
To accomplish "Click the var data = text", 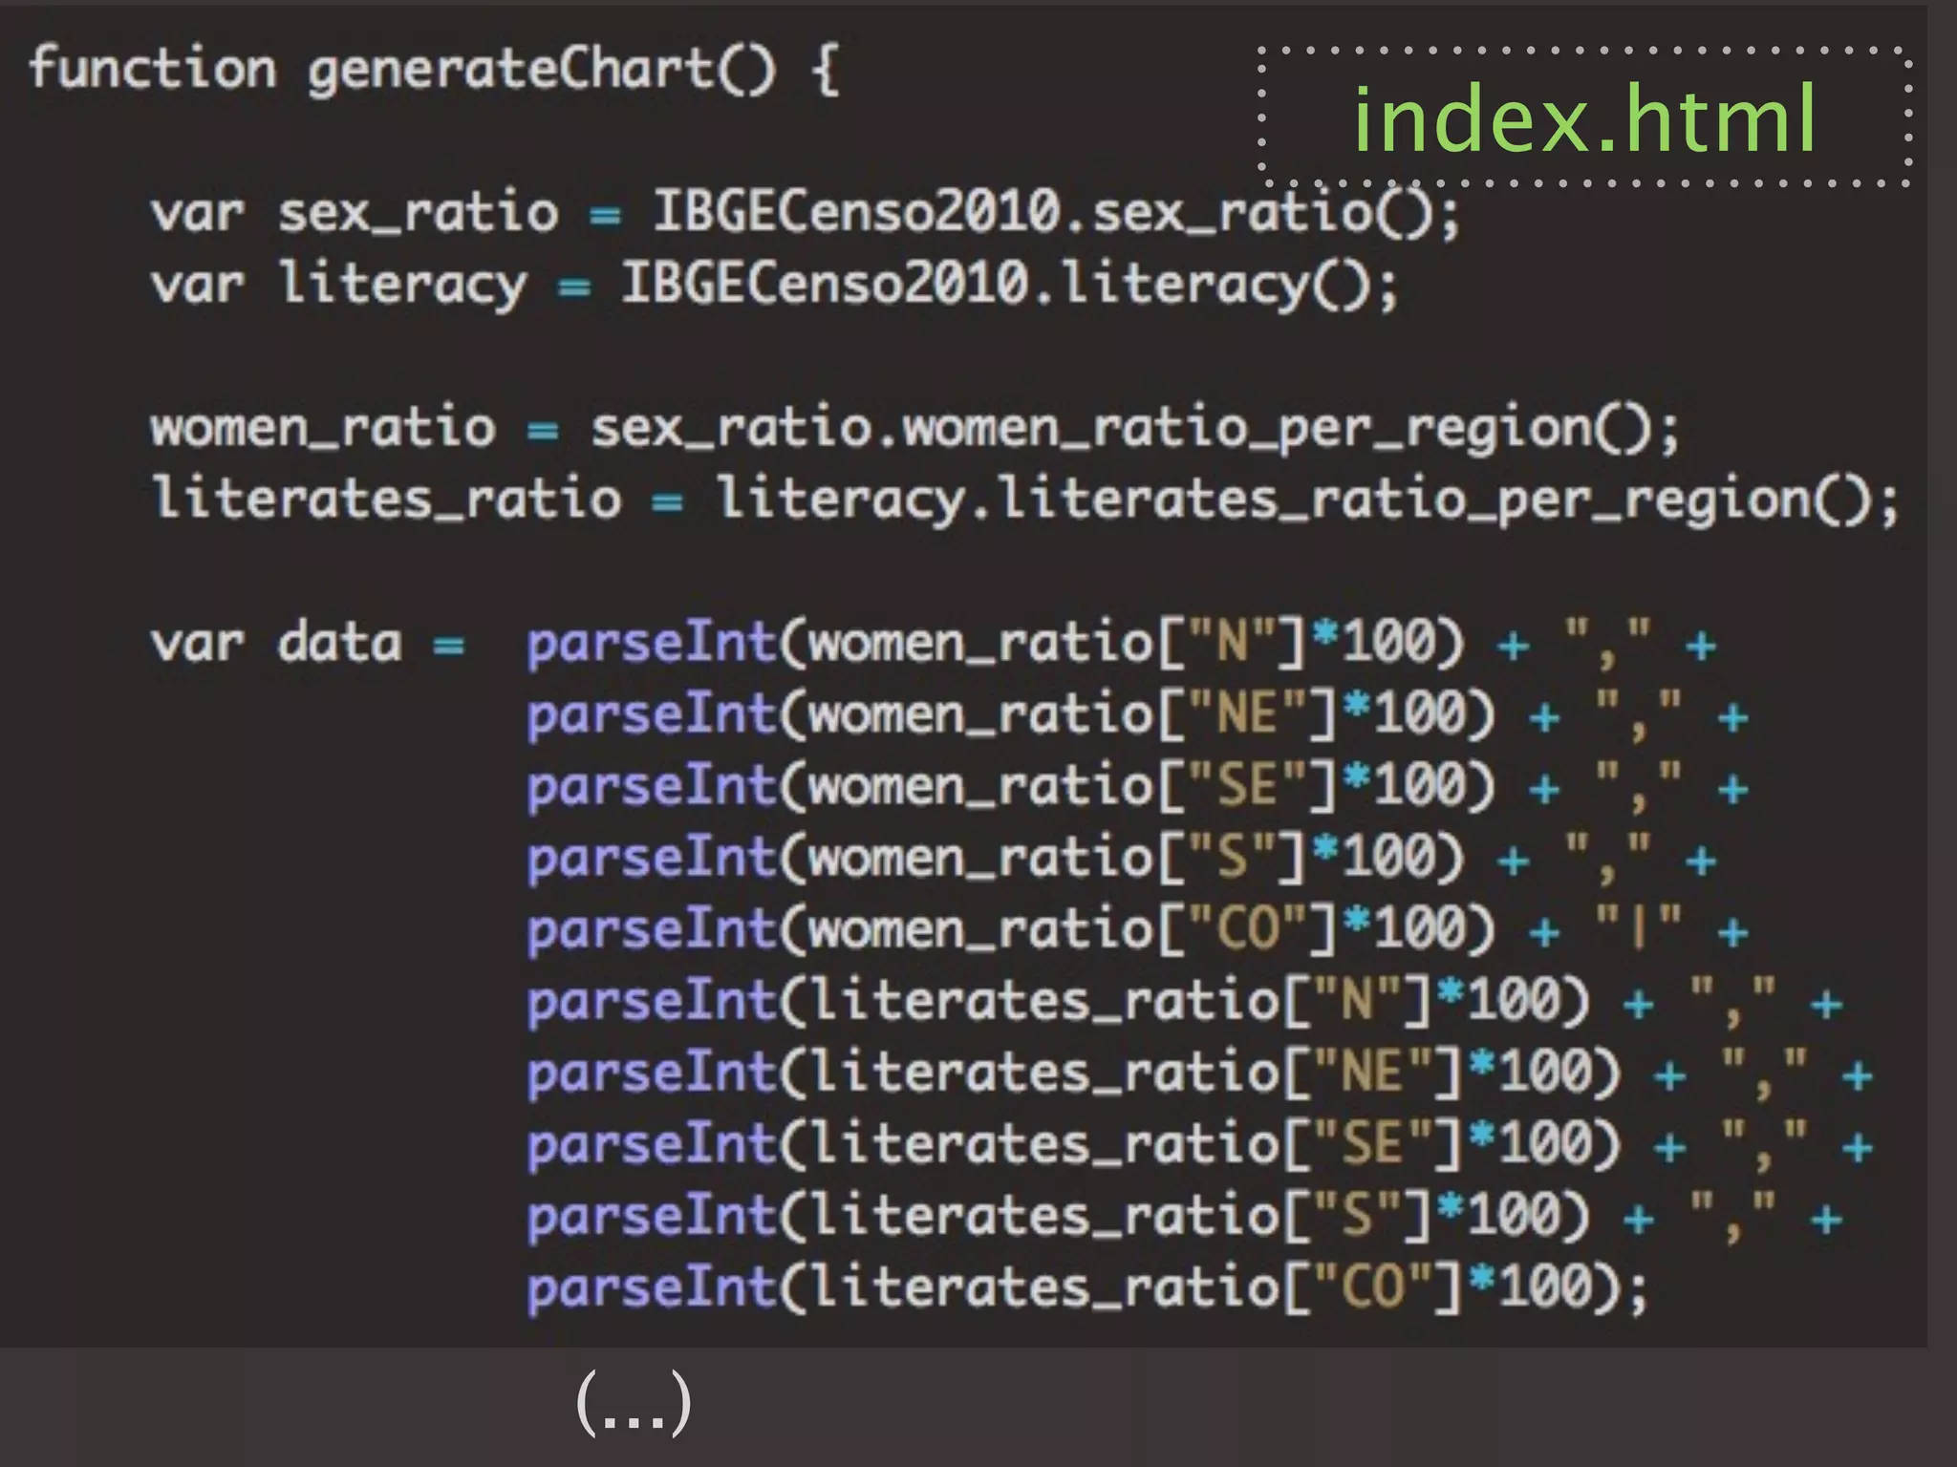I will (308, 642).
